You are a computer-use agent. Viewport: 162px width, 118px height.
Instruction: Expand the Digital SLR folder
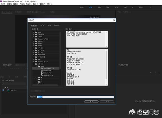(33, 41)
